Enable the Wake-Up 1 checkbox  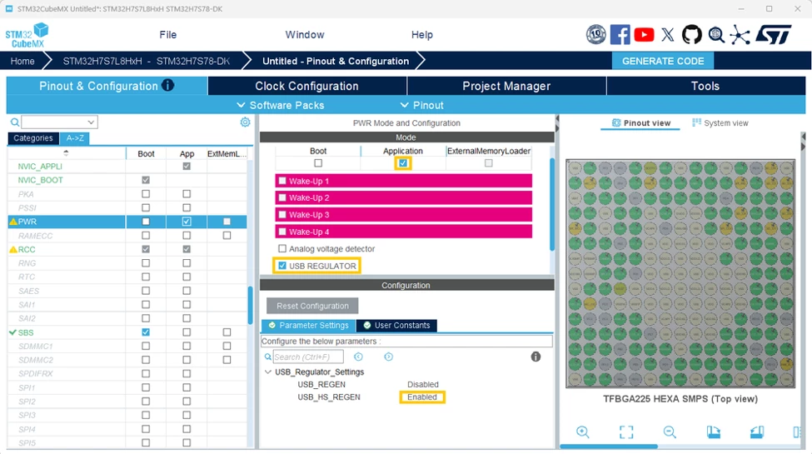(282, 181)
